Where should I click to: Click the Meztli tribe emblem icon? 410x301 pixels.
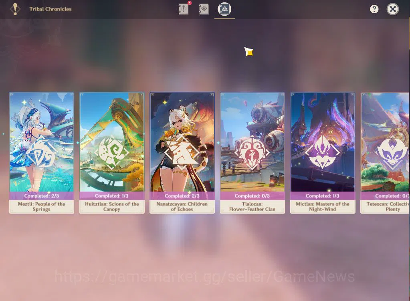42,153
